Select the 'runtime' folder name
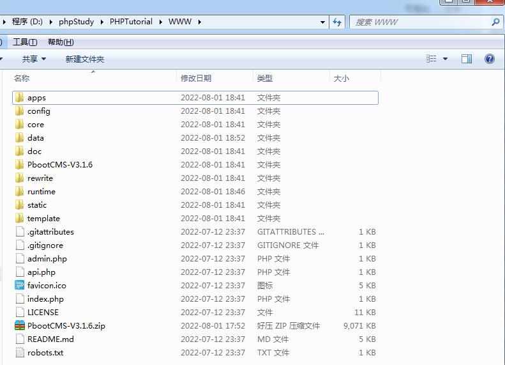This screenshot has height=365, width=505. pos(41,192)
